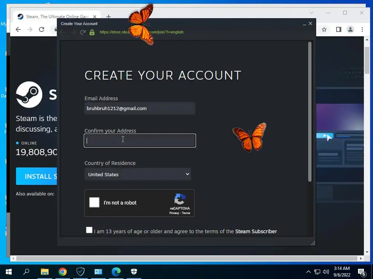Image resolution: width=373 pixels, height=279 pixels.
Task: Show hidden system tray icons
Action: click(x=308, y=272)
